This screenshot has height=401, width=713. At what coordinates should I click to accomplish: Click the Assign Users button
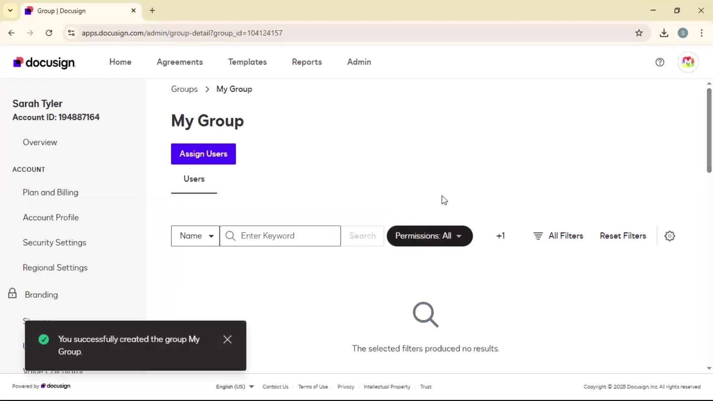[203, 154]
